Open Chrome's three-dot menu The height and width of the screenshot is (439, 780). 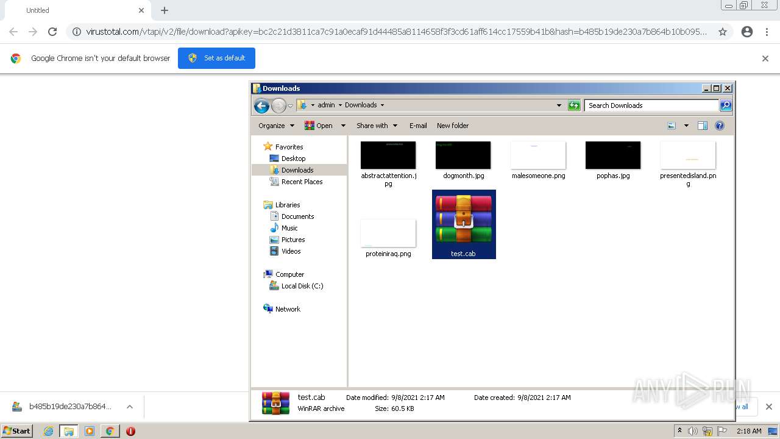coord(767,32)
